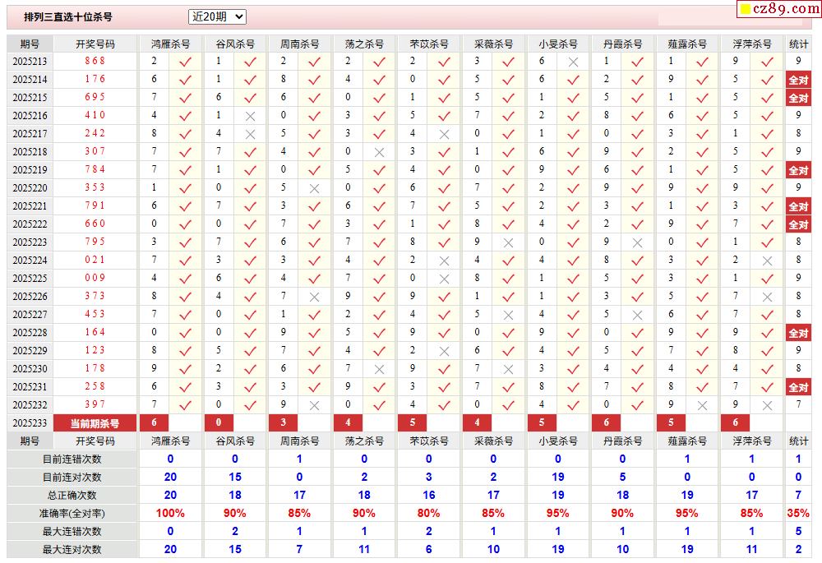Image resolution: width=822 pixels, height=563 pixels.
Task: Click the grey X mark for 荡之杀号 in row 2025218
Action: coord(379,152)
